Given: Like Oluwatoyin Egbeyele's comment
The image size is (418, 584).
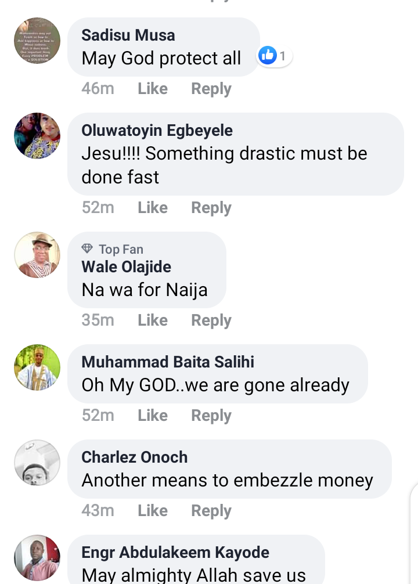Looking at the screenshot, I should [153, 207].
